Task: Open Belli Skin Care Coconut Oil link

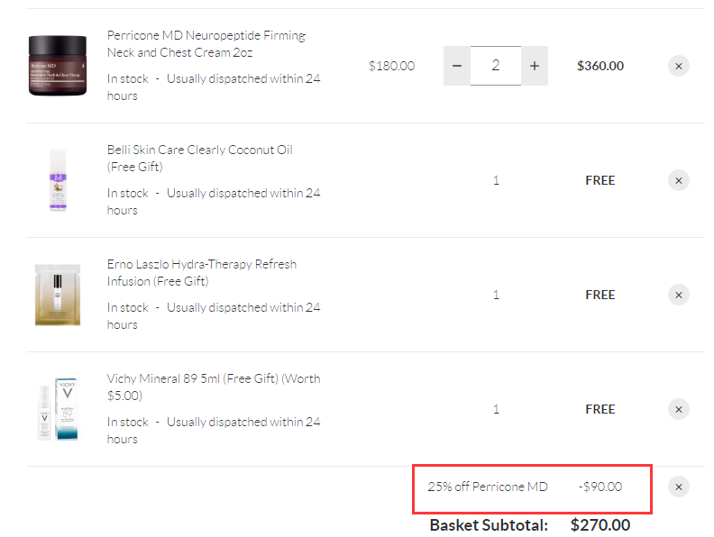Action: (x=199, y=159)
